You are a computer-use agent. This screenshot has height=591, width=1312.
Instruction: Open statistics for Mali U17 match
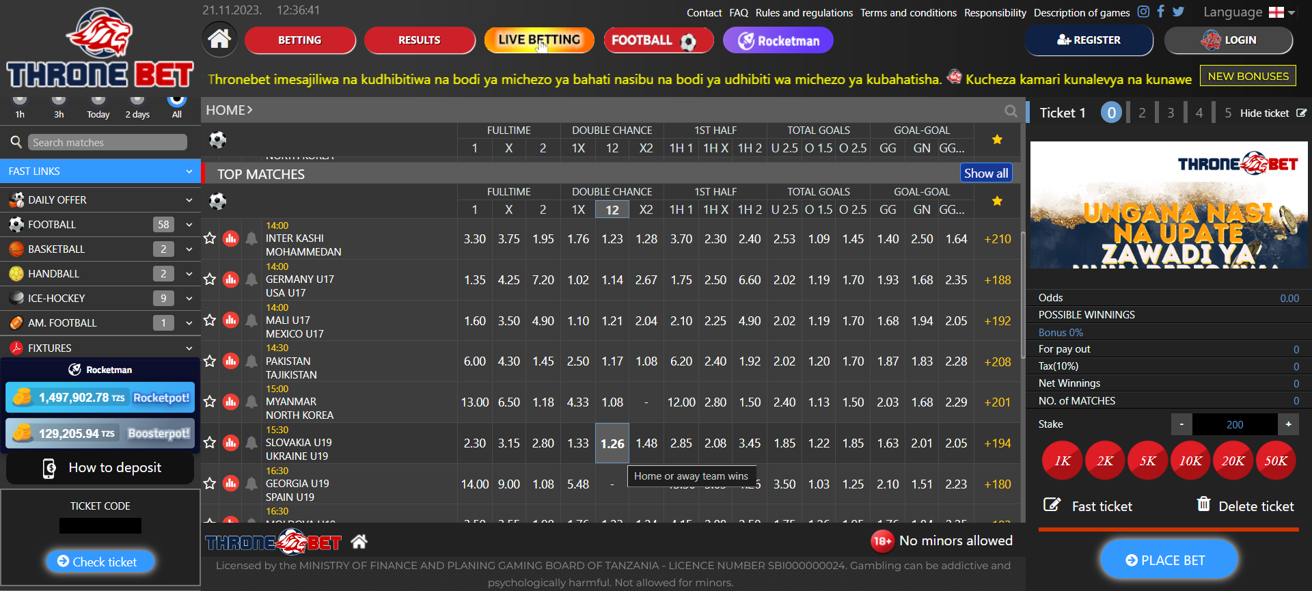click(x=231, y=320)
